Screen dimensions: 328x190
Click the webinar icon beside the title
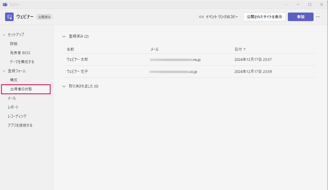pyautogui.click(x=9, y=17)
